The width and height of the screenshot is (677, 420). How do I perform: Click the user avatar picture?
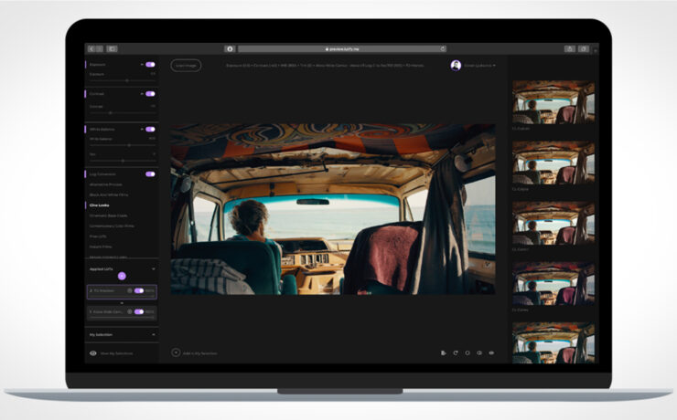click(456, 66)
